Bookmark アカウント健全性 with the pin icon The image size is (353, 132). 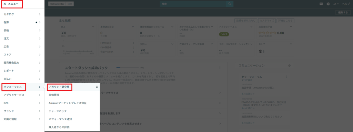(x=97, y=87)
